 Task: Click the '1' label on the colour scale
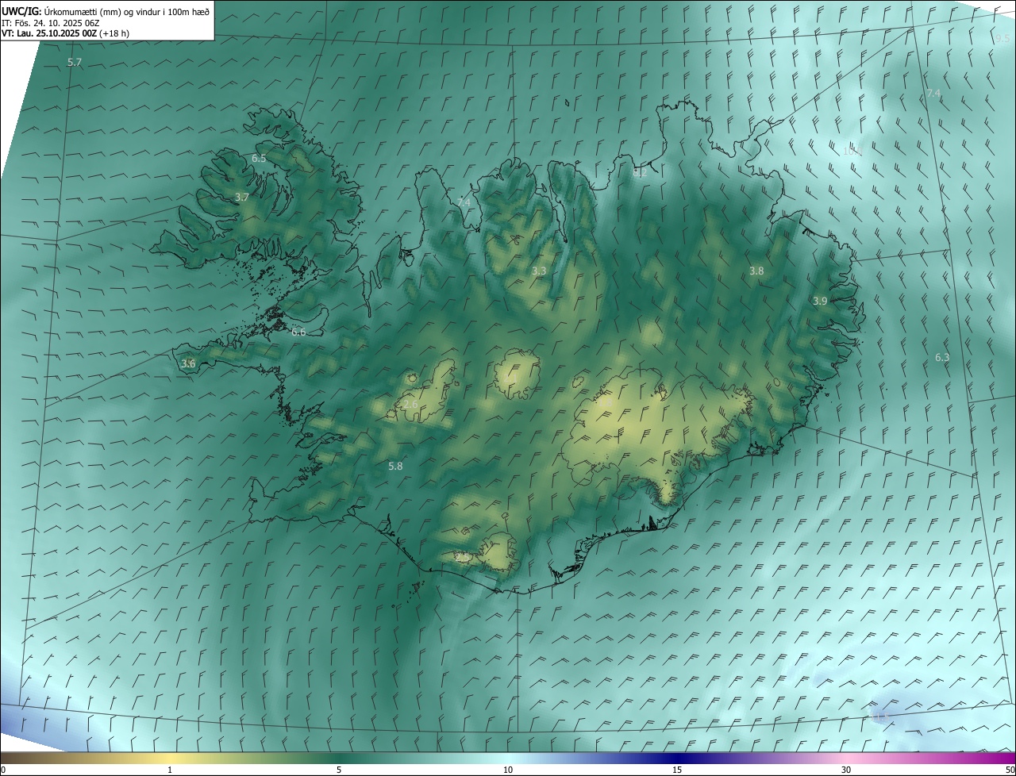click(x=170, y=770)
